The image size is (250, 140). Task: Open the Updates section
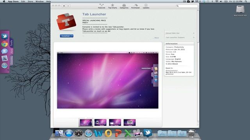146,6
